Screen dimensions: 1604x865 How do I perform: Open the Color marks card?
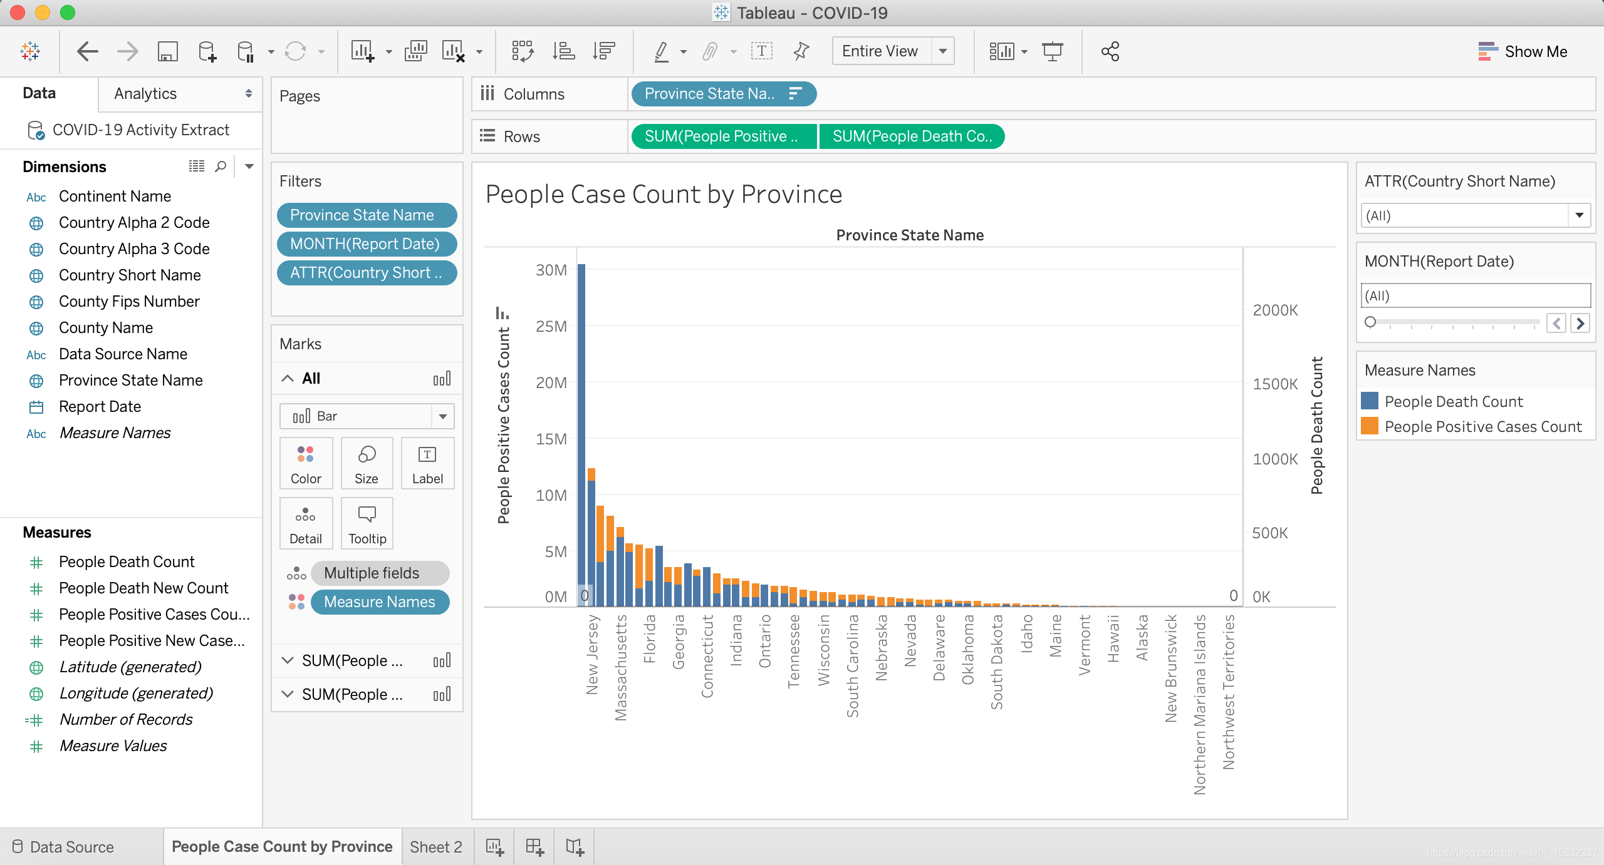pos(306,464)
